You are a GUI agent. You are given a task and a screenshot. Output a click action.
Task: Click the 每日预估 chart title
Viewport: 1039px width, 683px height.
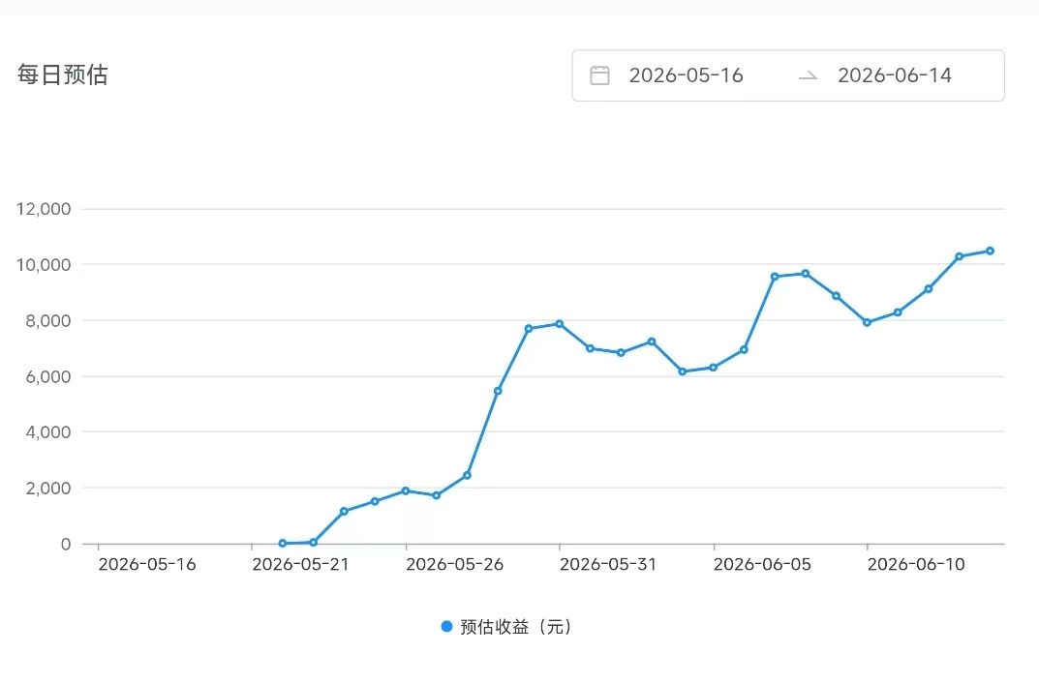click(x=62, y=74)
